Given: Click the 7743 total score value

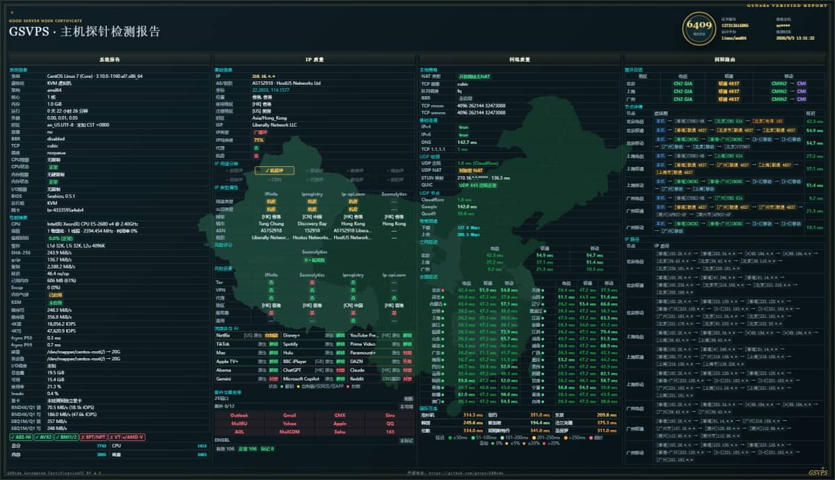Looking at the screenshot, I should 101,445.
